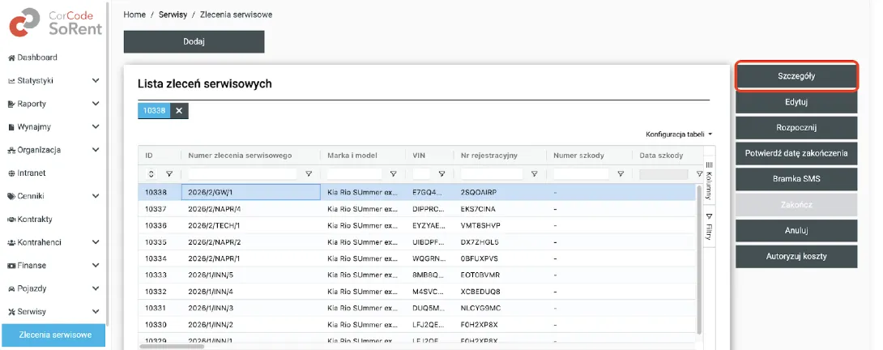Click the ID stepper in filter row
The image size is (883, 350).
coord(151,173)
